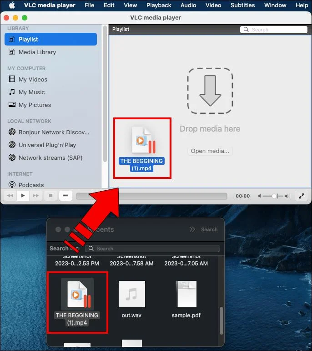
Task: Select Network streams (SAP) entry
Action: pos(51,158)
